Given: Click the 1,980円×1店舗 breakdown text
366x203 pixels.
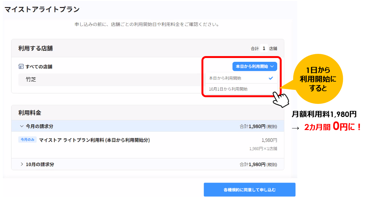Looking at the screenshot, I should tap(263, 149).
